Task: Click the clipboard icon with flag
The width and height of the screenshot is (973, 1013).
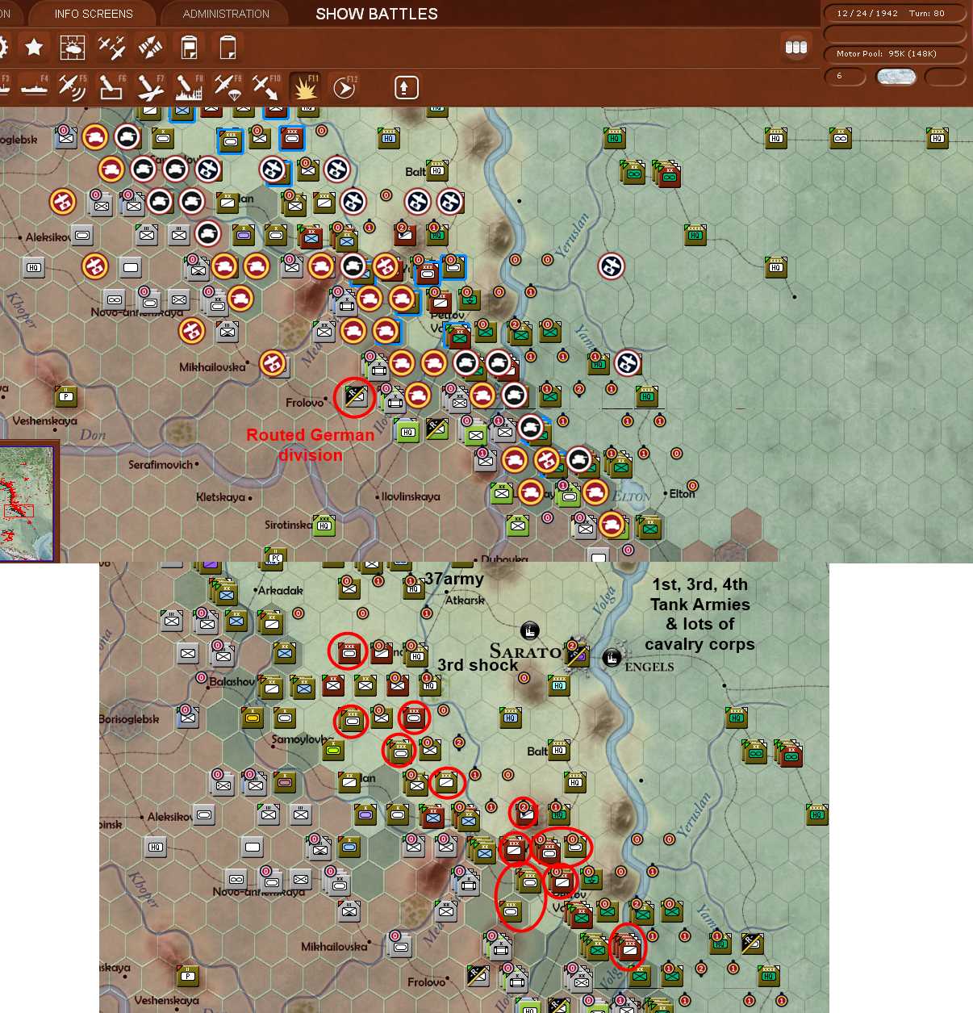Action: point(189,48)
